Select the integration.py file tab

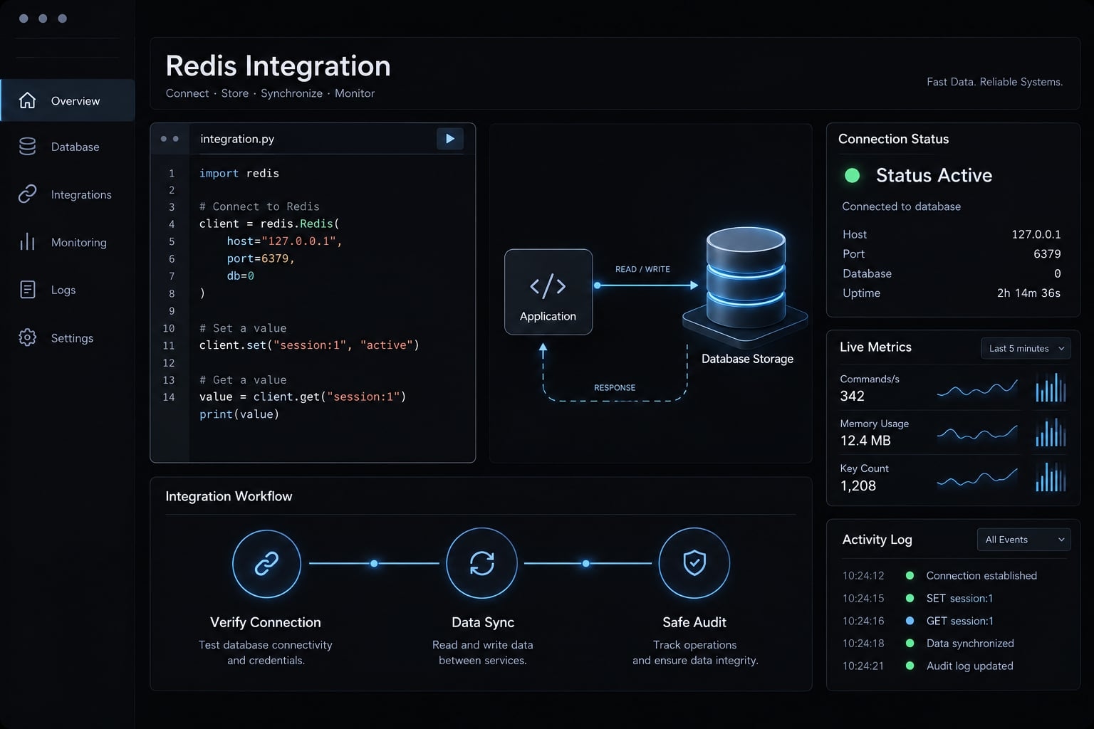pos(237,139)
